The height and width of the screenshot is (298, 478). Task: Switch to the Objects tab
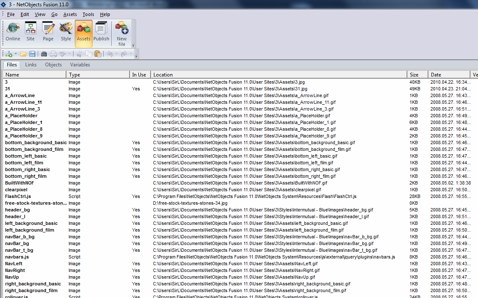[53, 65]
